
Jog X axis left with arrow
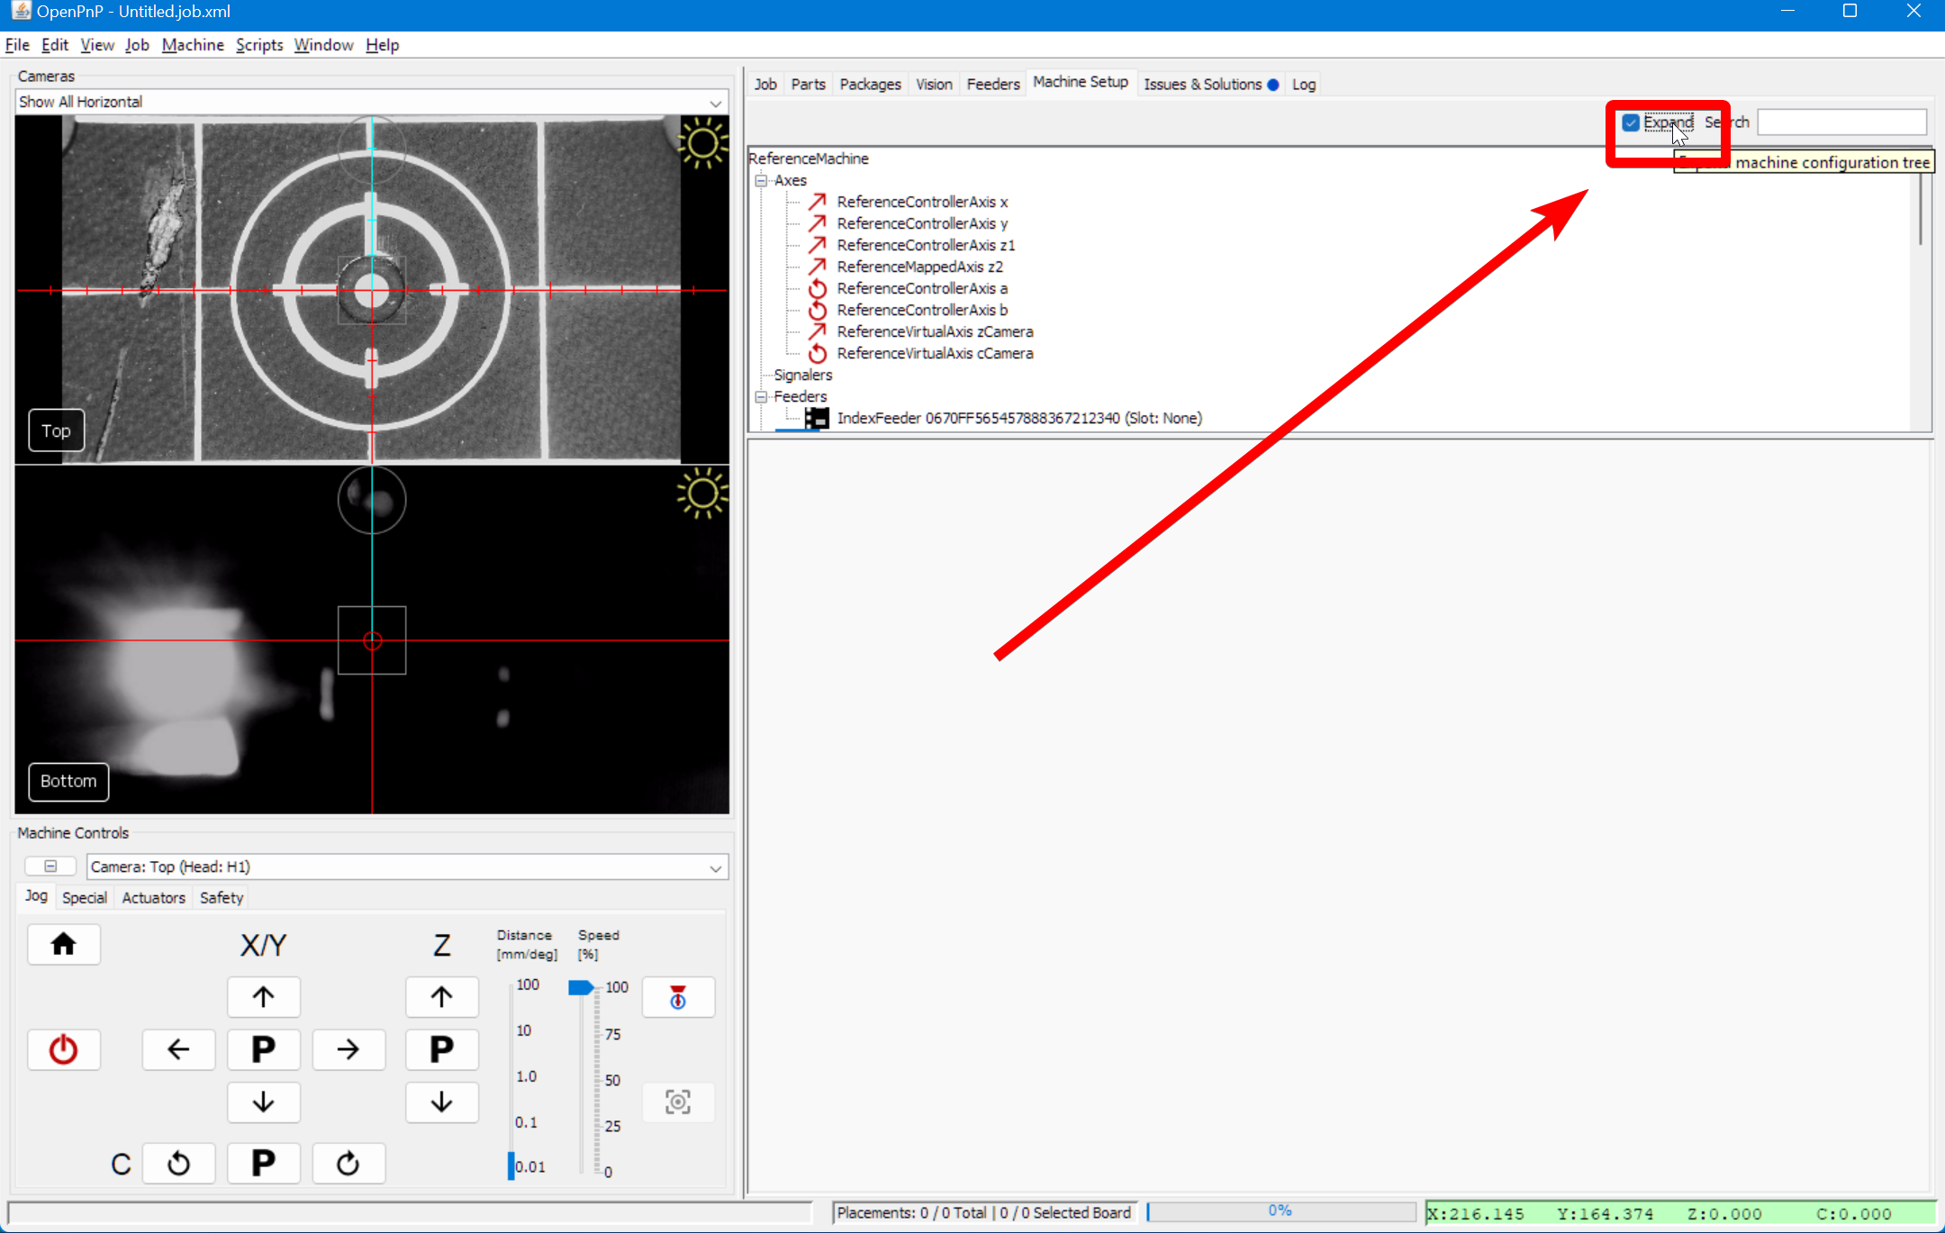[178, 1049]
